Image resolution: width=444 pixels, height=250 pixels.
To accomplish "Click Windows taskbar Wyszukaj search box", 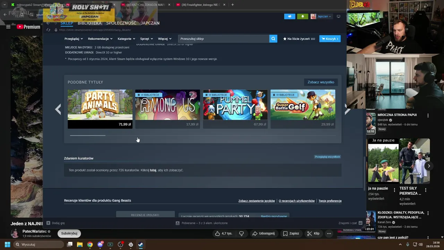I will point(39,244).
